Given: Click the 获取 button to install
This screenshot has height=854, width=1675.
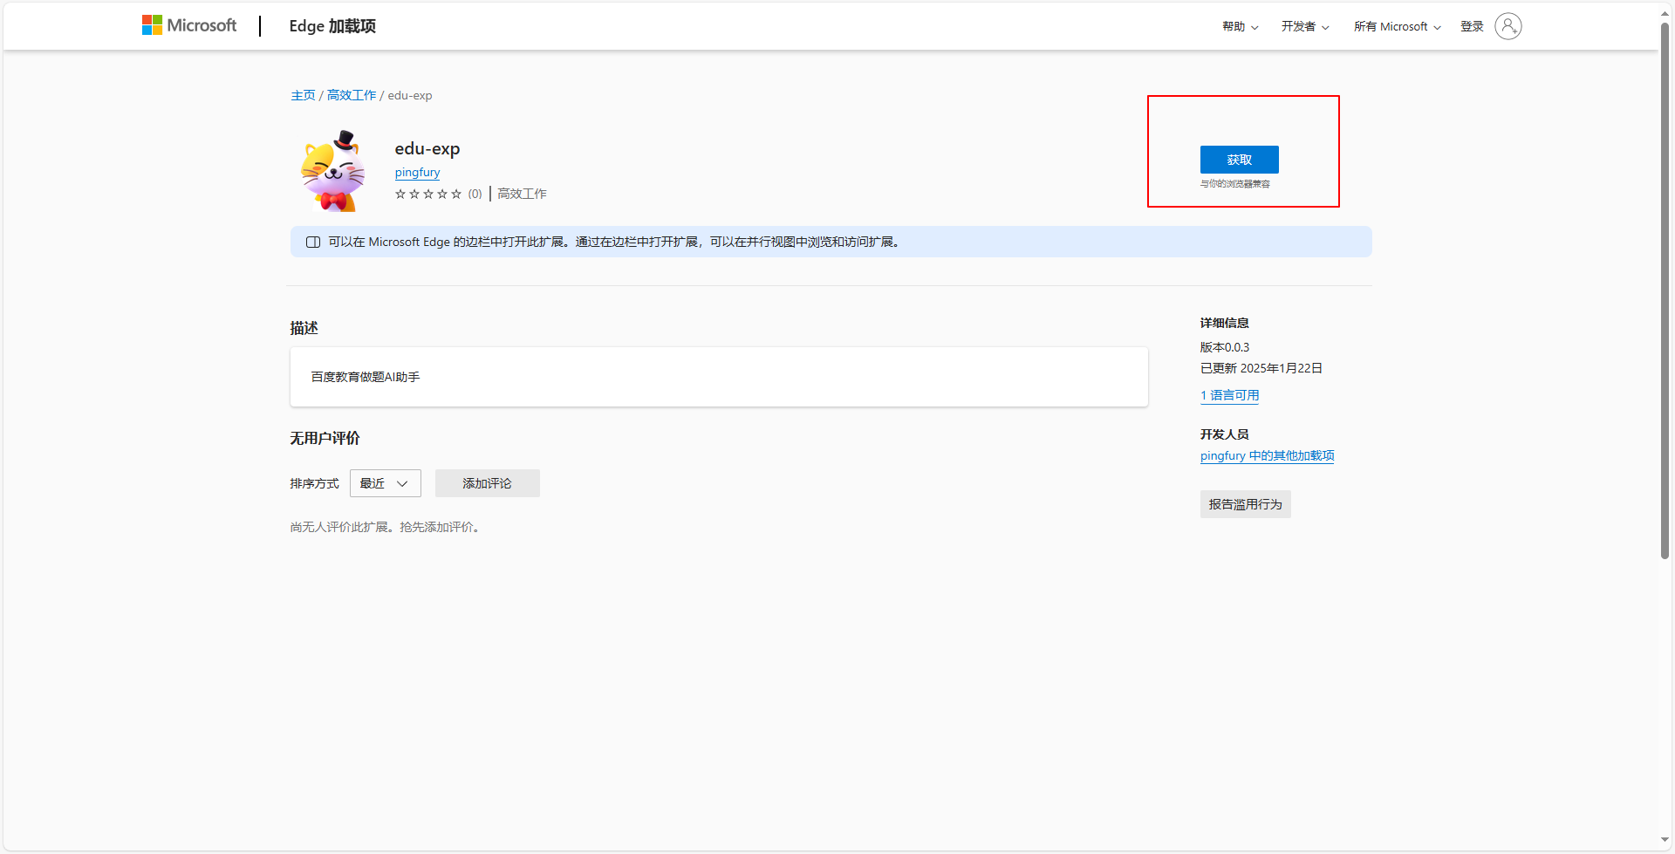Looking at the screenshot, I should coord(1239,160).
